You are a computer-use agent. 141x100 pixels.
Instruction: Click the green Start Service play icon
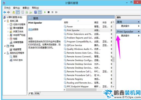point(45,12)
